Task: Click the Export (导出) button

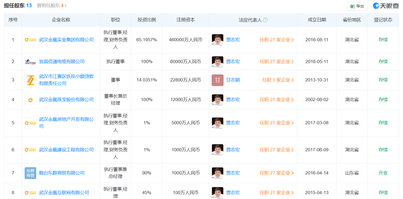Action: coord(357,6)
